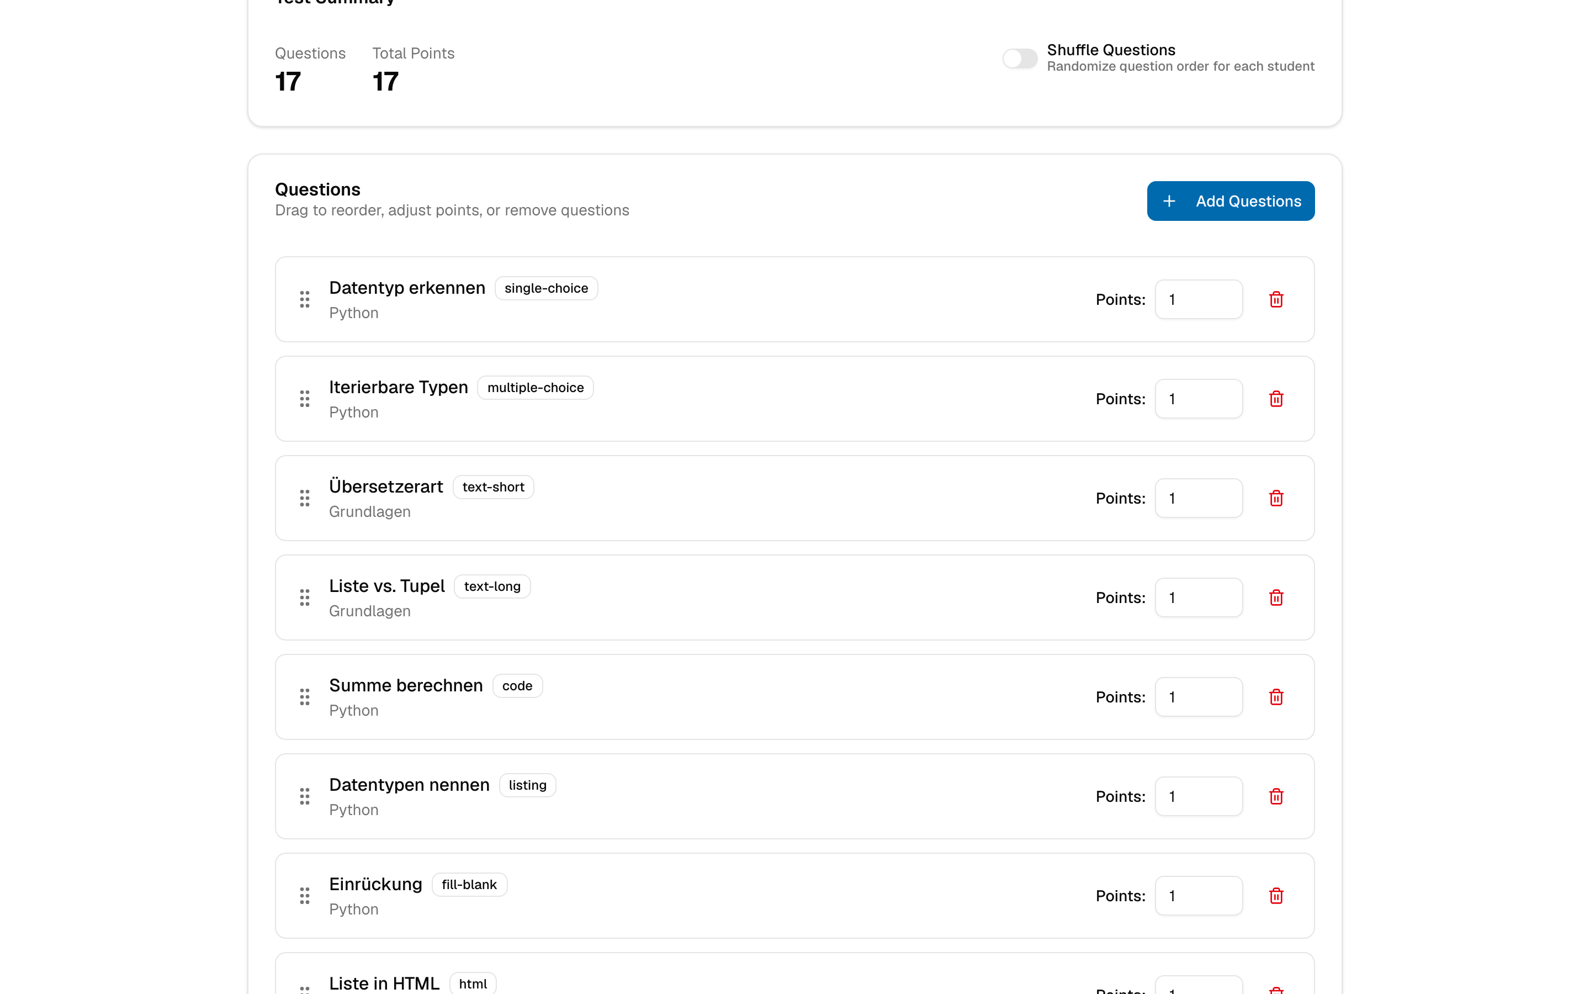1590x994 pixels.
Task: Grab the drag handle for Summe berechnen
Action: coord(305,697)
